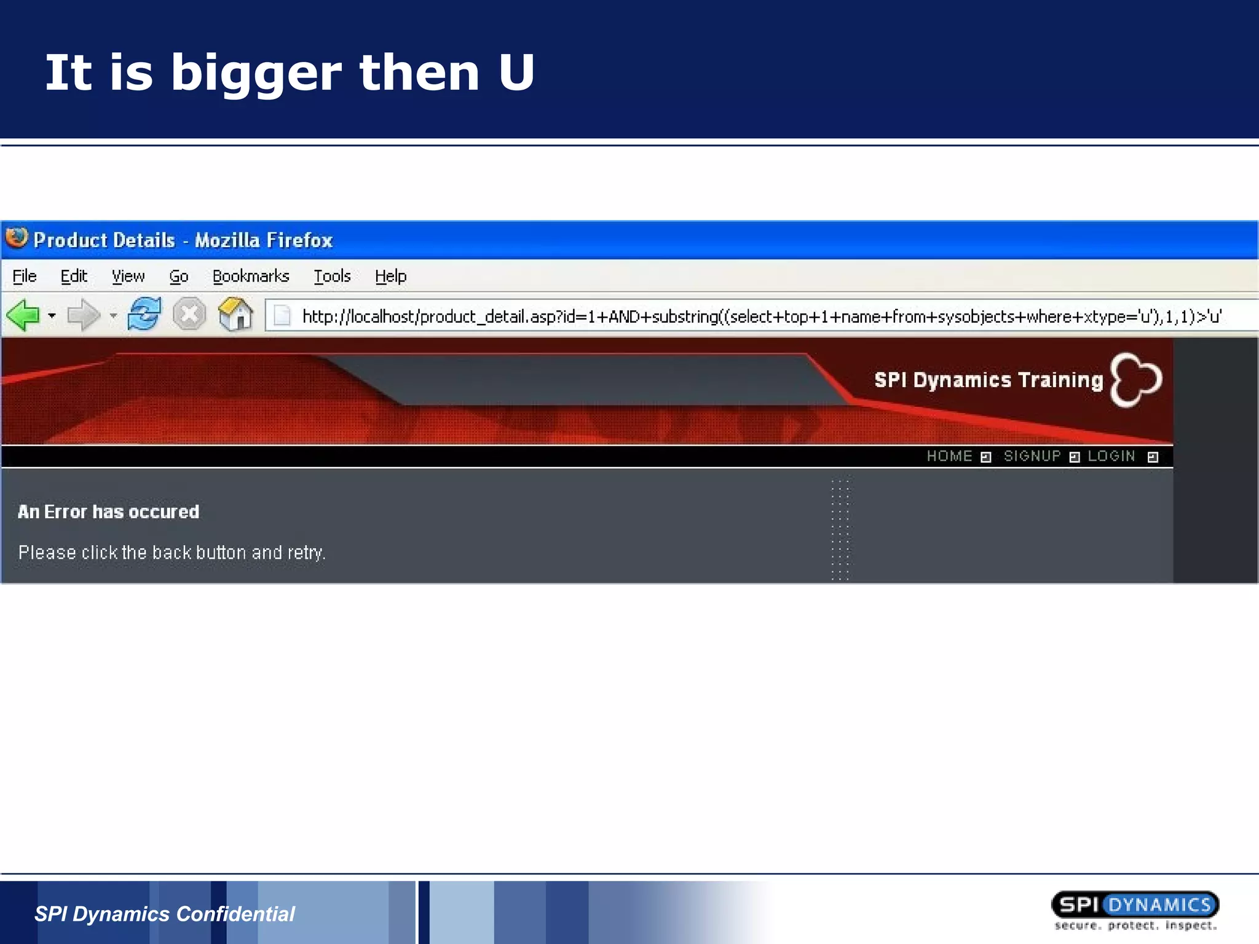The image size is (1259, 944).
Task: Follow the LOGIN navigation link
Action: tap(1111, 456)
